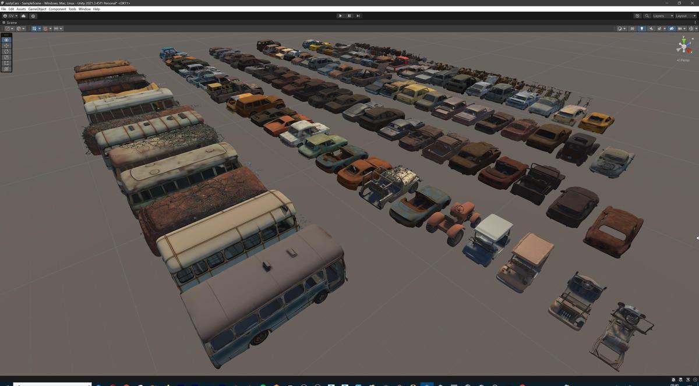This screenshot has width=699, height=386.
Task: Select the View/Hand tool
Action: [6, 39]
